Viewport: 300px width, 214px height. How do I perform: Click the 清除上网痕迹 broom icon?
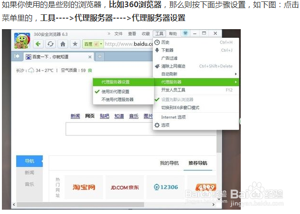tap(157, 66)
